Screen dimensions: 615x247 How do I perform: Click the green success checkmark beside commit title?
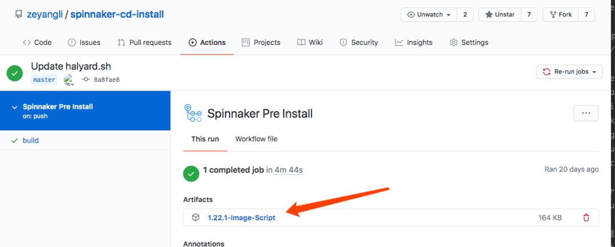[x=15, y=73]
